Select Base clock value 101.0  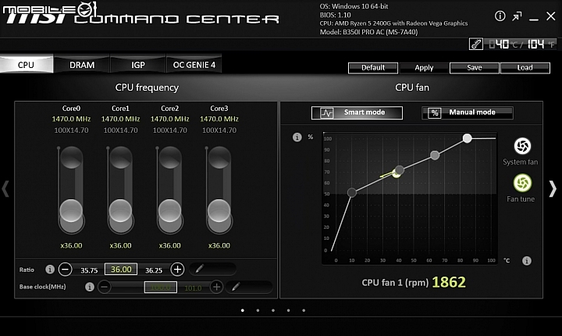pyautogui.click(x=193, y=288)
